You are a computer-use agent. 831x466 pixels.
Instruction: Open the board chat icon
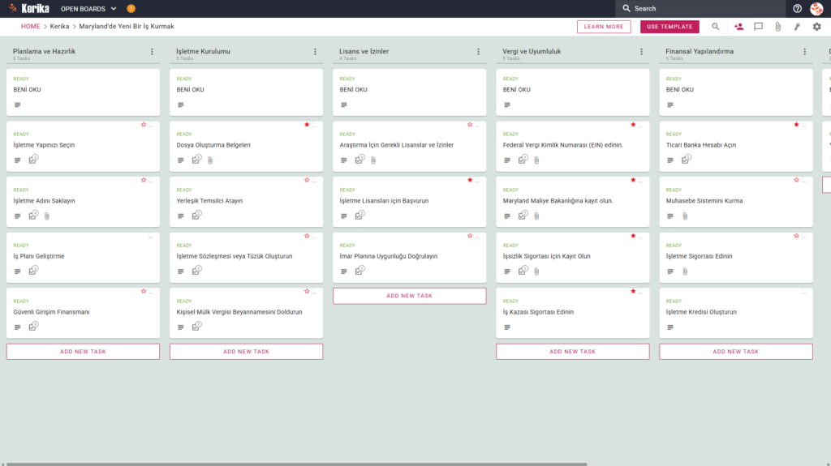(x=759, y=27)
